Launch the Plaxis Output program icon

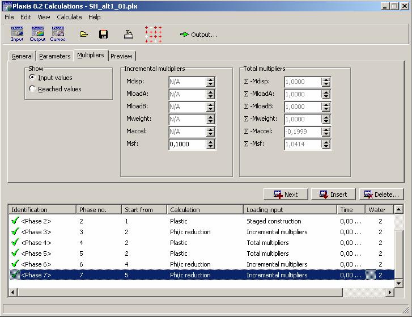[37, 34]
